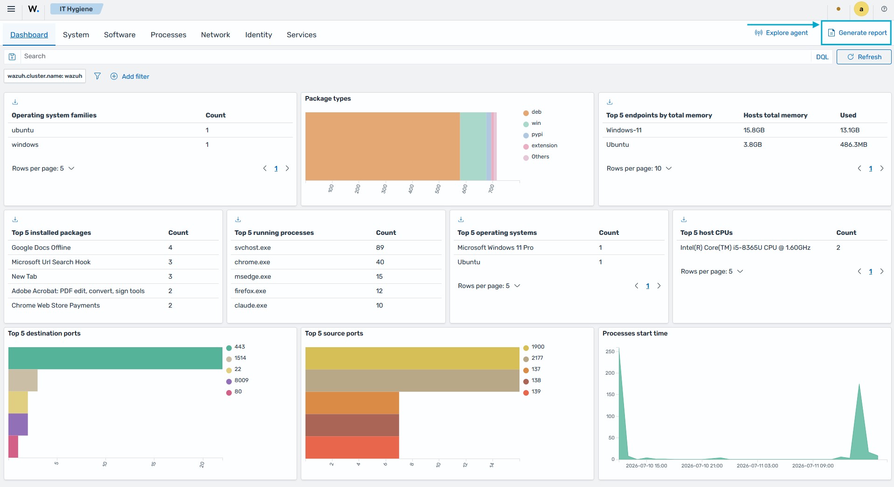Image resolution: width=894 pixels, height=487 pixels.
Task: Open the Identity tab
Action: coord(258,34)
